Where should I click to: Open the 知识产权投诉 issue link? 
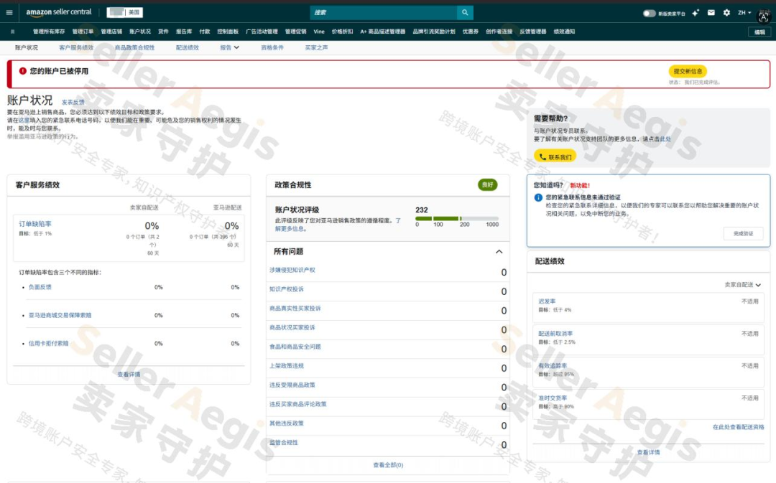(x=287, y=289)
